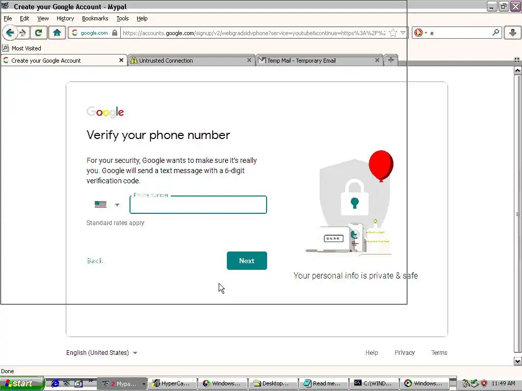Open a new tab with plus button
Image resolution: width=522 pixels, height=391 pixels.
(x=391, y=60)
